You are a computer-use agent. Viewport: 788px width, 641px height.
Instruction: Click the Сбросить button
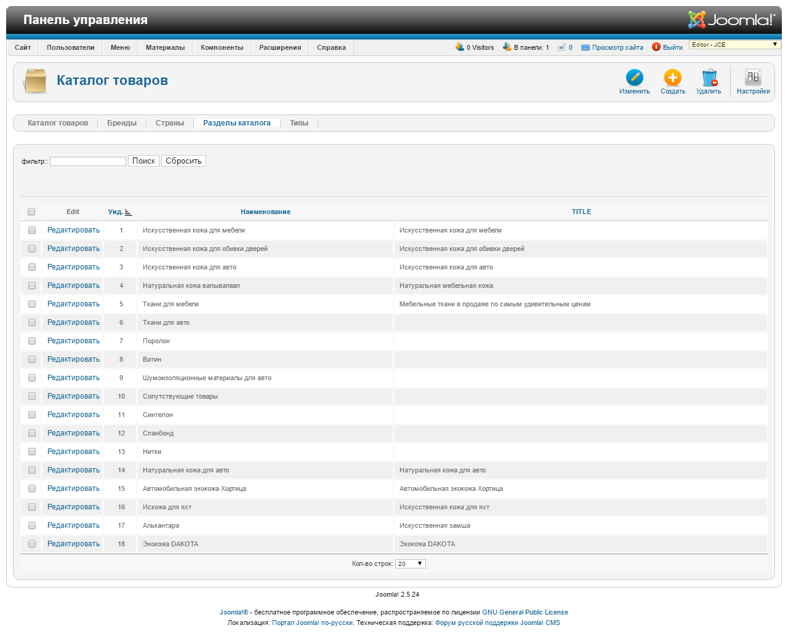(183, 161)
